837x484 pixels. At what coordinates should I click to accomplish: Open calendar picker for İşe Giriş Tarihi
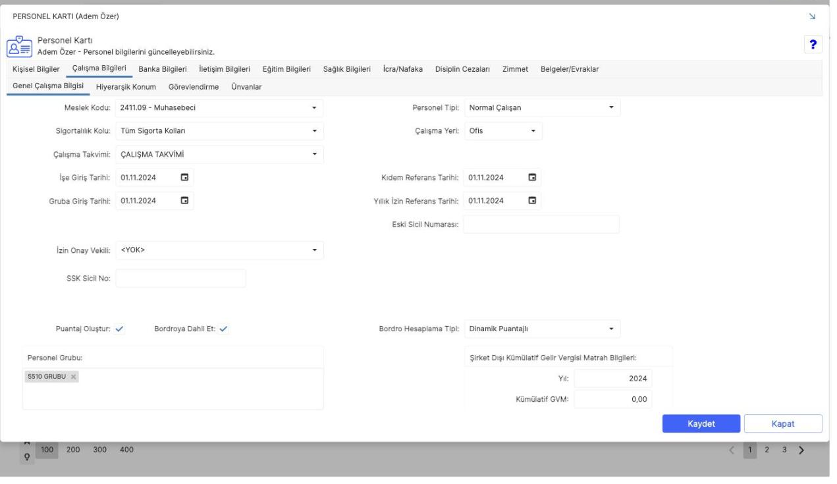click(184, 177)
